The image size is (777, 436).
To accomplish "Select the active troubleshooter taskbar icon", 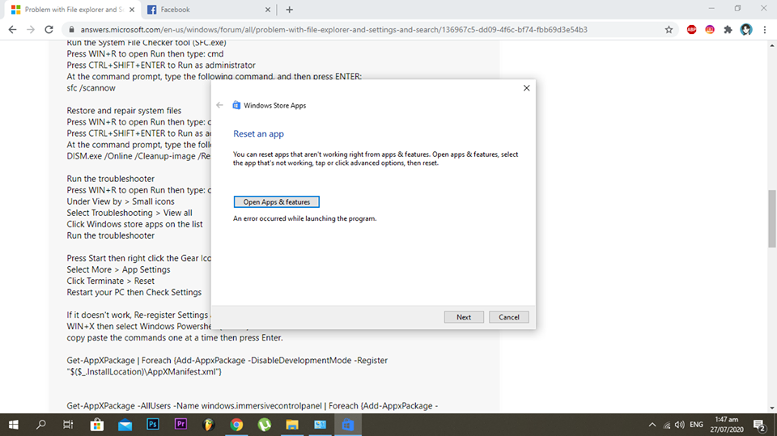I will (x=348, y=425).
